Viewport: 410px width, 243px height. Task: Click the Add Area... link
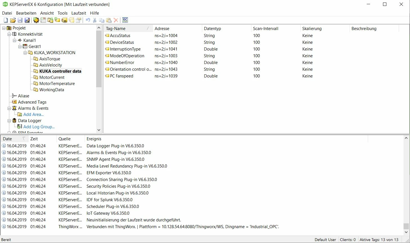click(33, 114)
